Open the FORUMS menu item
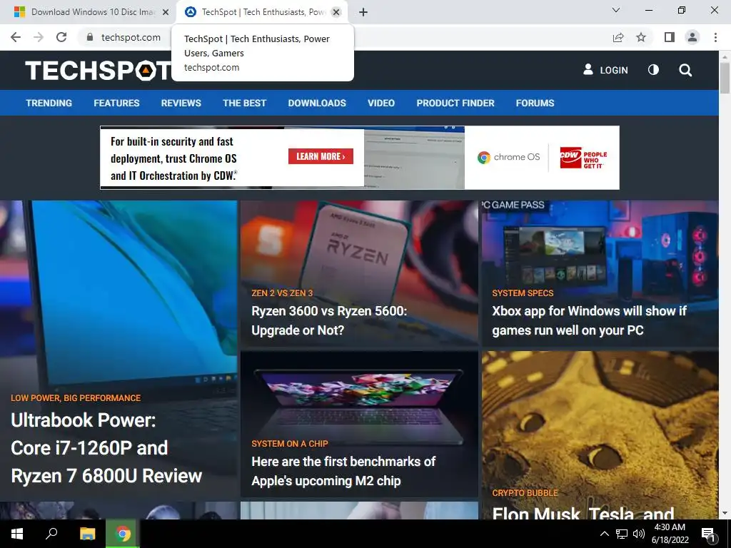731x548 pixels. (535, 103)
